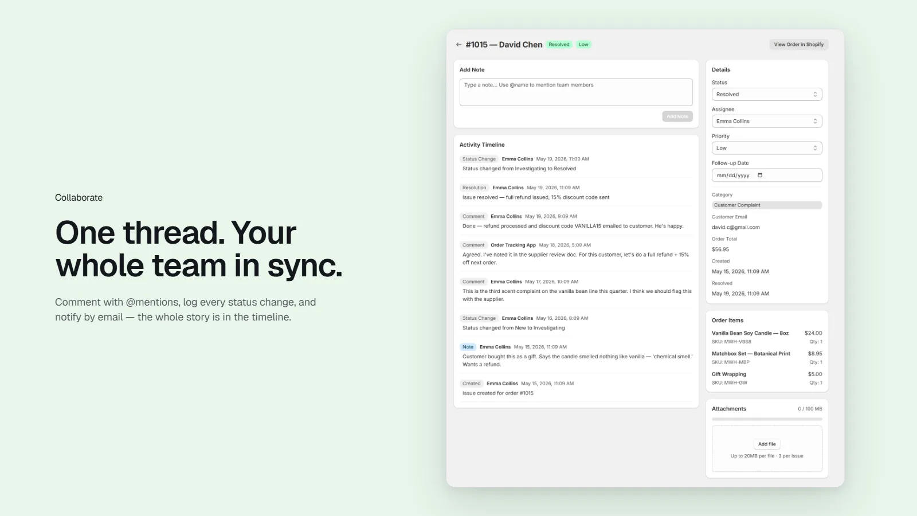Click 'Status changed from Investigating to Resolved'
The image size is (917, 516).
tap(519, 169)
